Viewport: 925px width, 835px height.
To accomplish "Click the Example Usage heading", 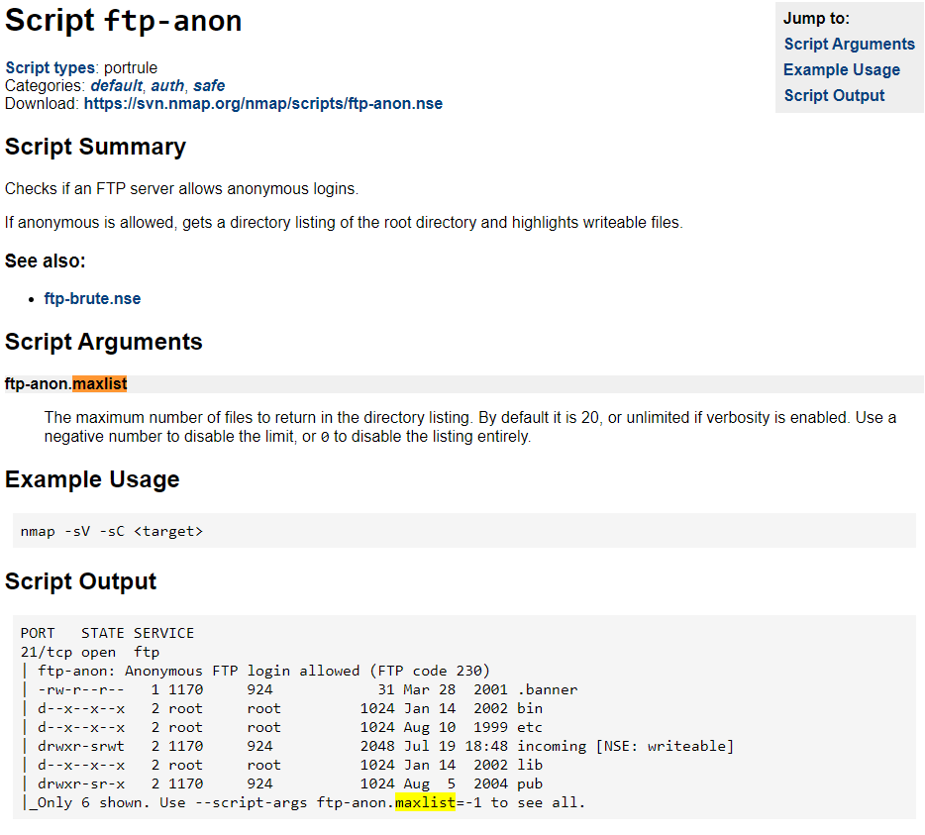I will [x=92, y=479].
